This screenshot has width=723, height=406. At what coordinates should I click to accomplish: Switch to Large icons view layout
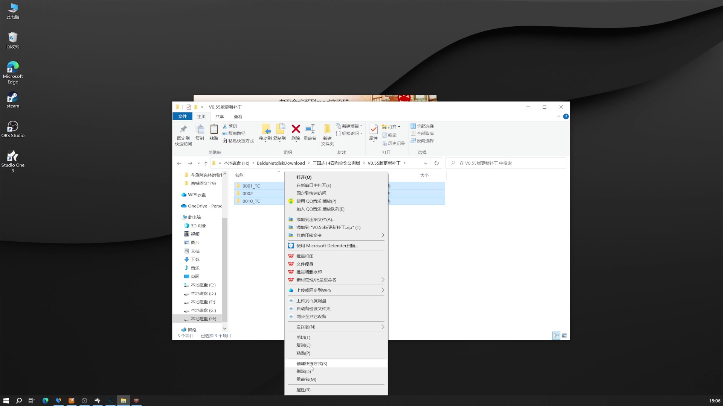point(564,336)
